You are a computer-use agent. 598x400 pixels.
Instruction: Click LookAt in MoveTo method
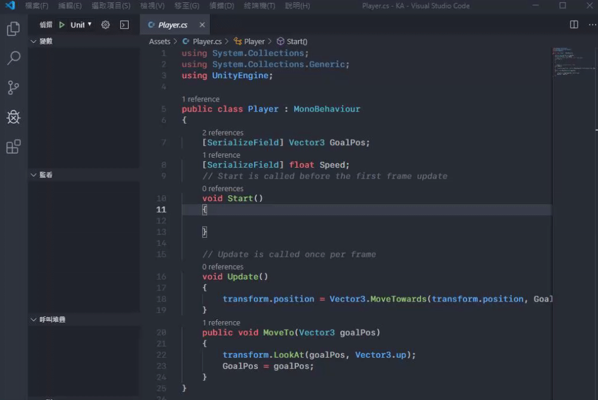[289, 355]
